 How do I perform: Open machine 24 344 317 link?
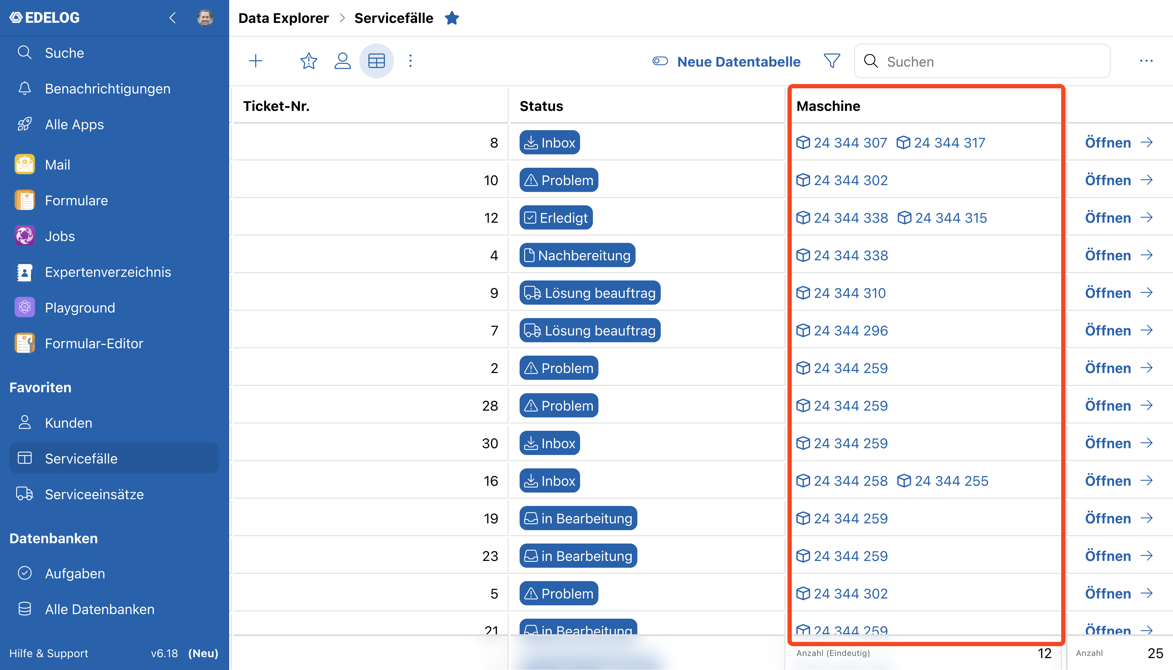coord(941,142)
